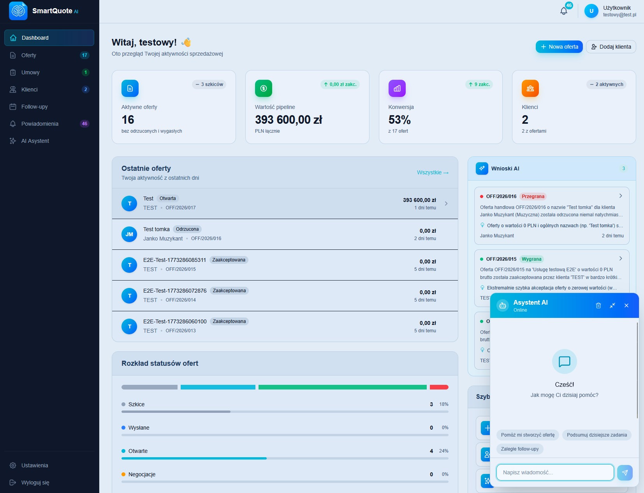Click the SmartQuote AI brain logo
The height and width of the screenshot is (493, 644).
coord(18,11)
